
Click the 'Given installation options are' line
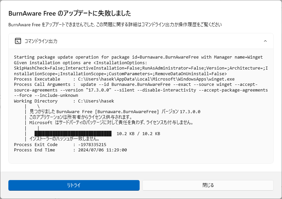(81, 63)
